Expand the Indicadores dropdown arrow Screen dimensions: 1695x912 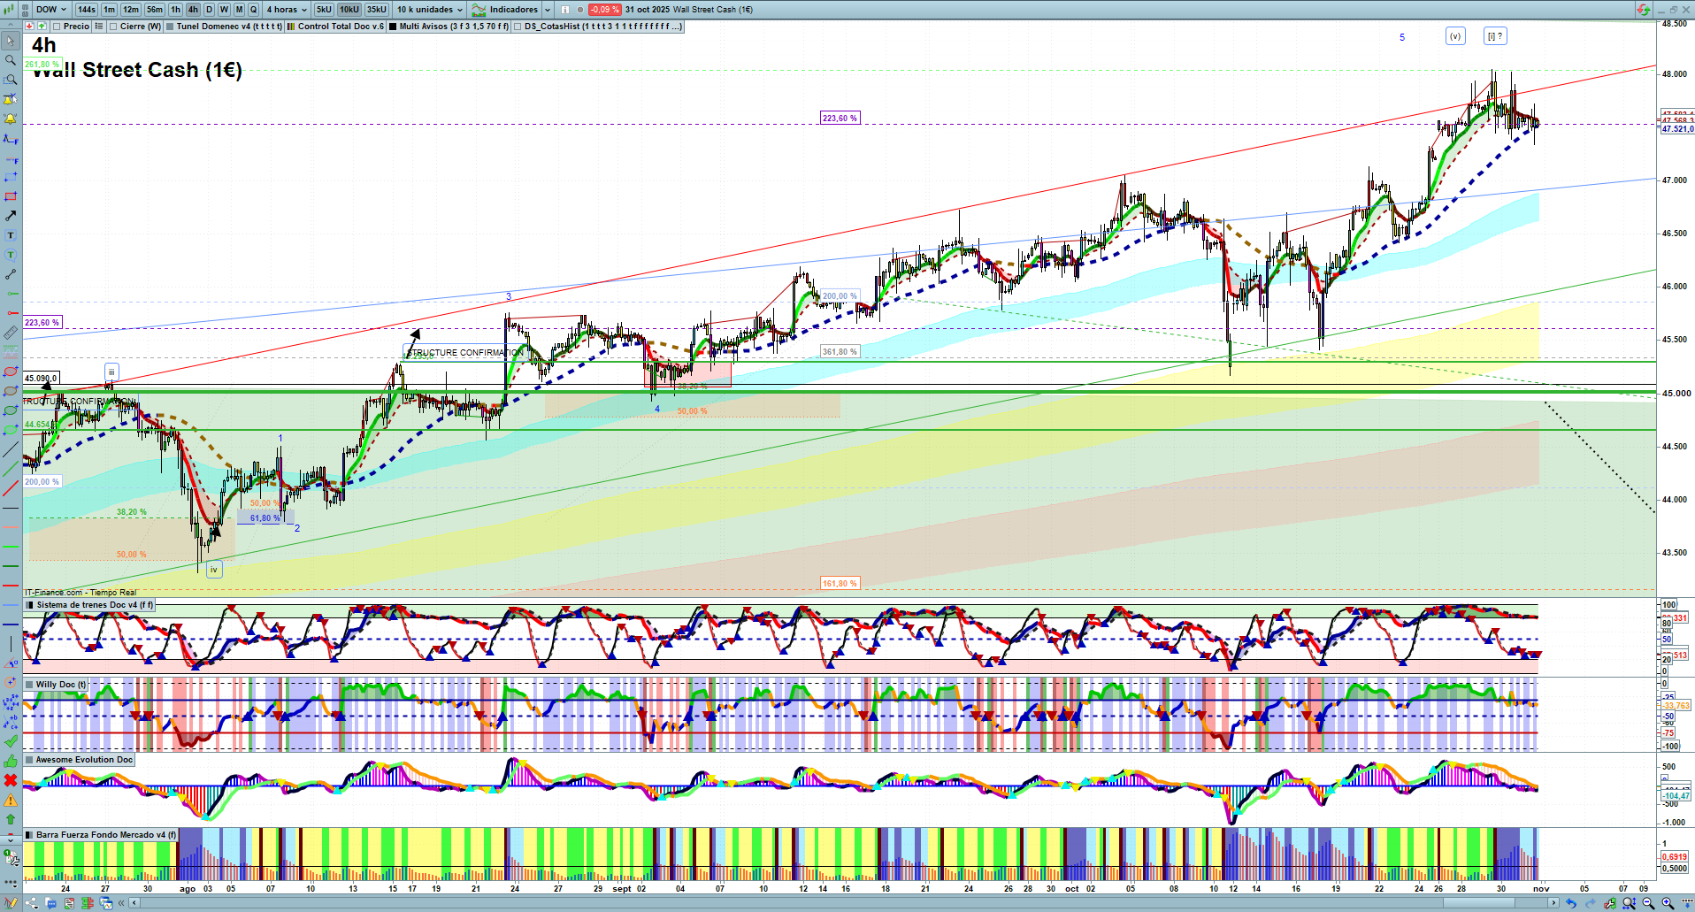tap(548, 10)
